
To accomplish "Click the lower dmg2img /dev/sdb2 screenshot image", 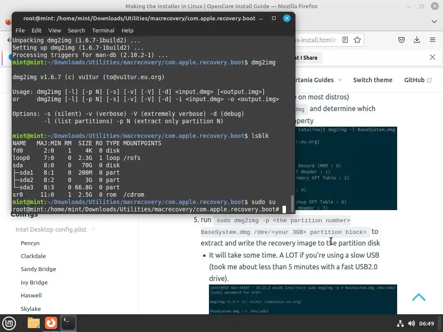I will [303, 299].
